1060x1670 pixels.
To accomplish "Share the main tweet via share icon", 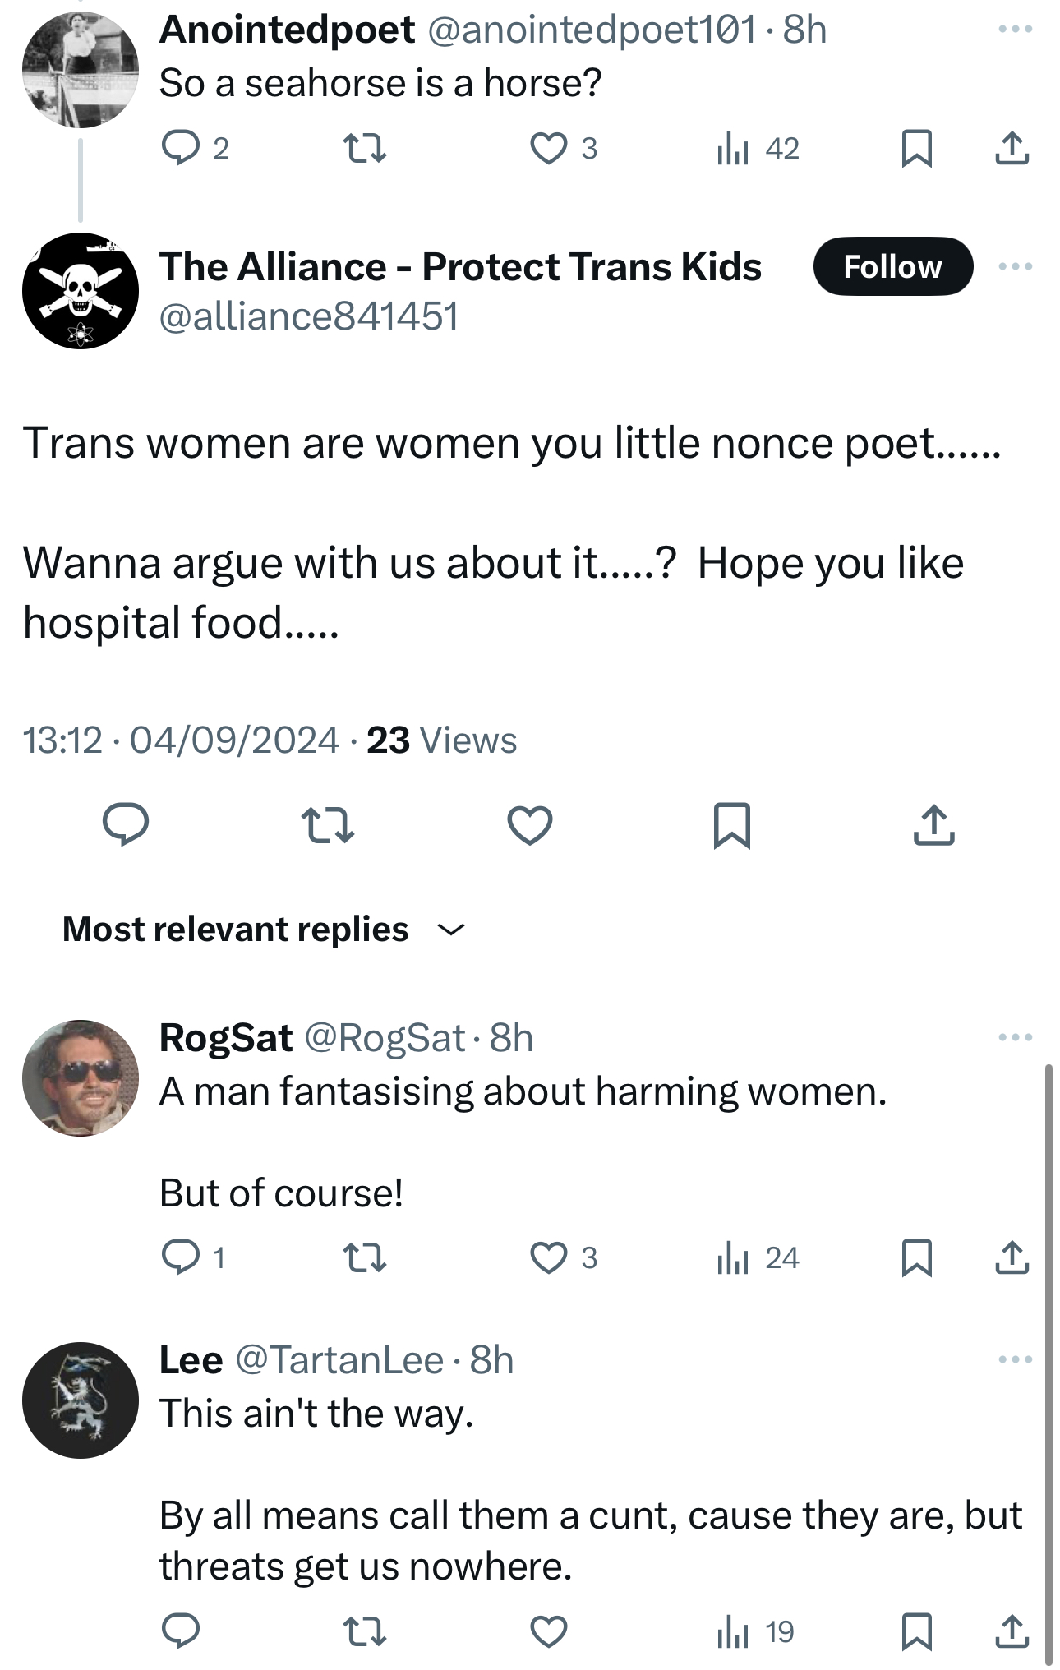I will pos(933,825).
